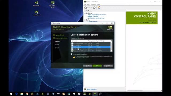
Task: Click the Current Version column header
Action: coord(100,41)
